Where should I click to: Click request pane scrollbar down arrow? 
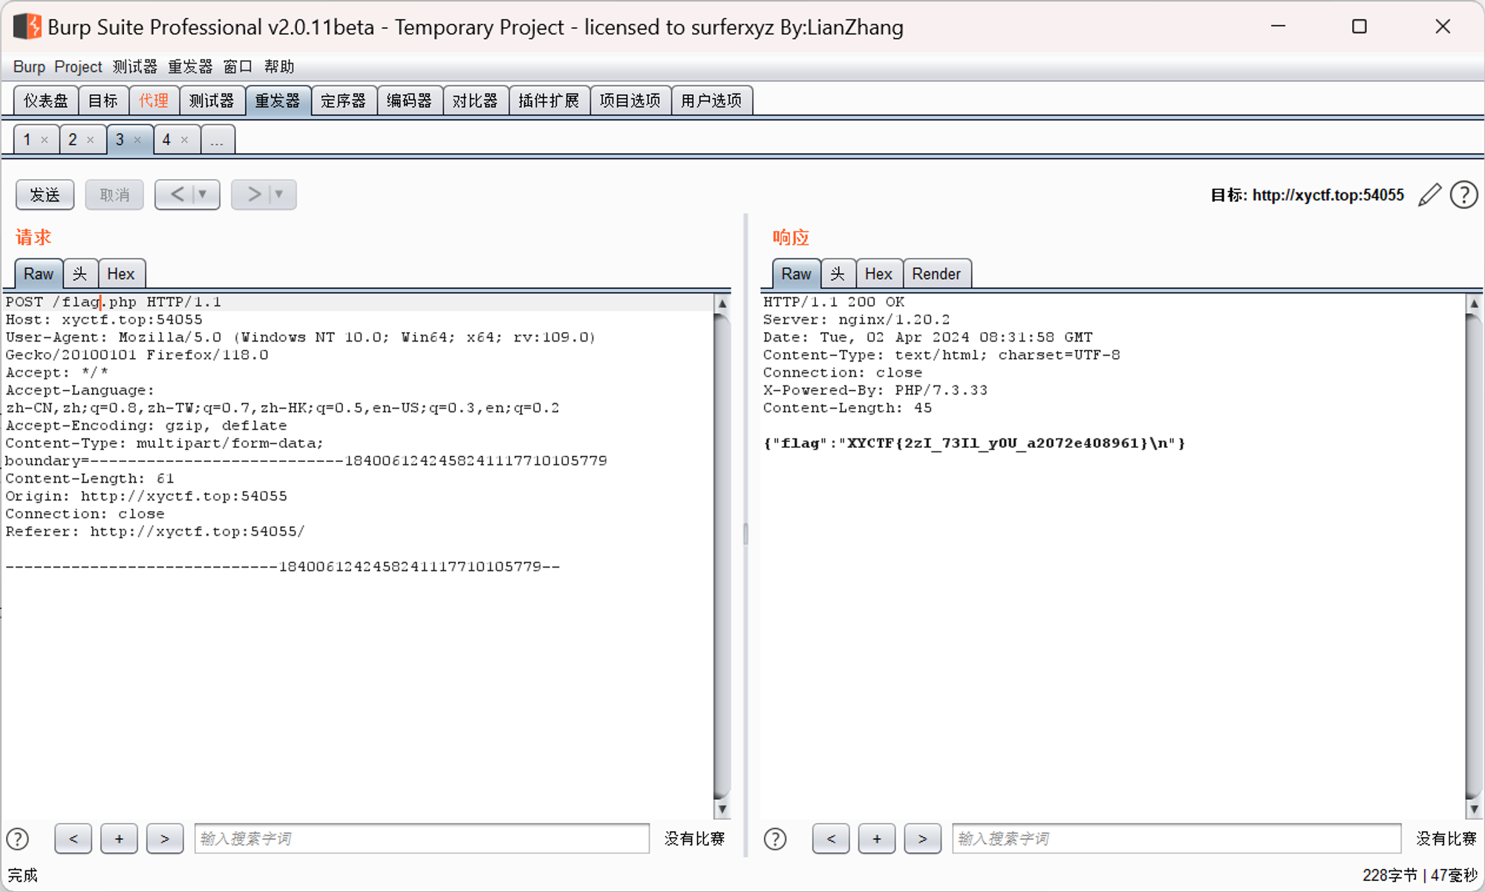point(722,809)
